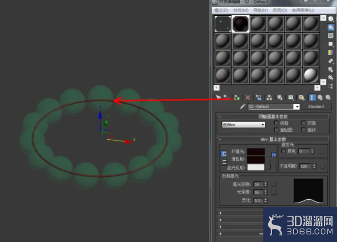Toggle the blue map lock button
This screenshot has width=337, height=242.
[x=274, y=154]
